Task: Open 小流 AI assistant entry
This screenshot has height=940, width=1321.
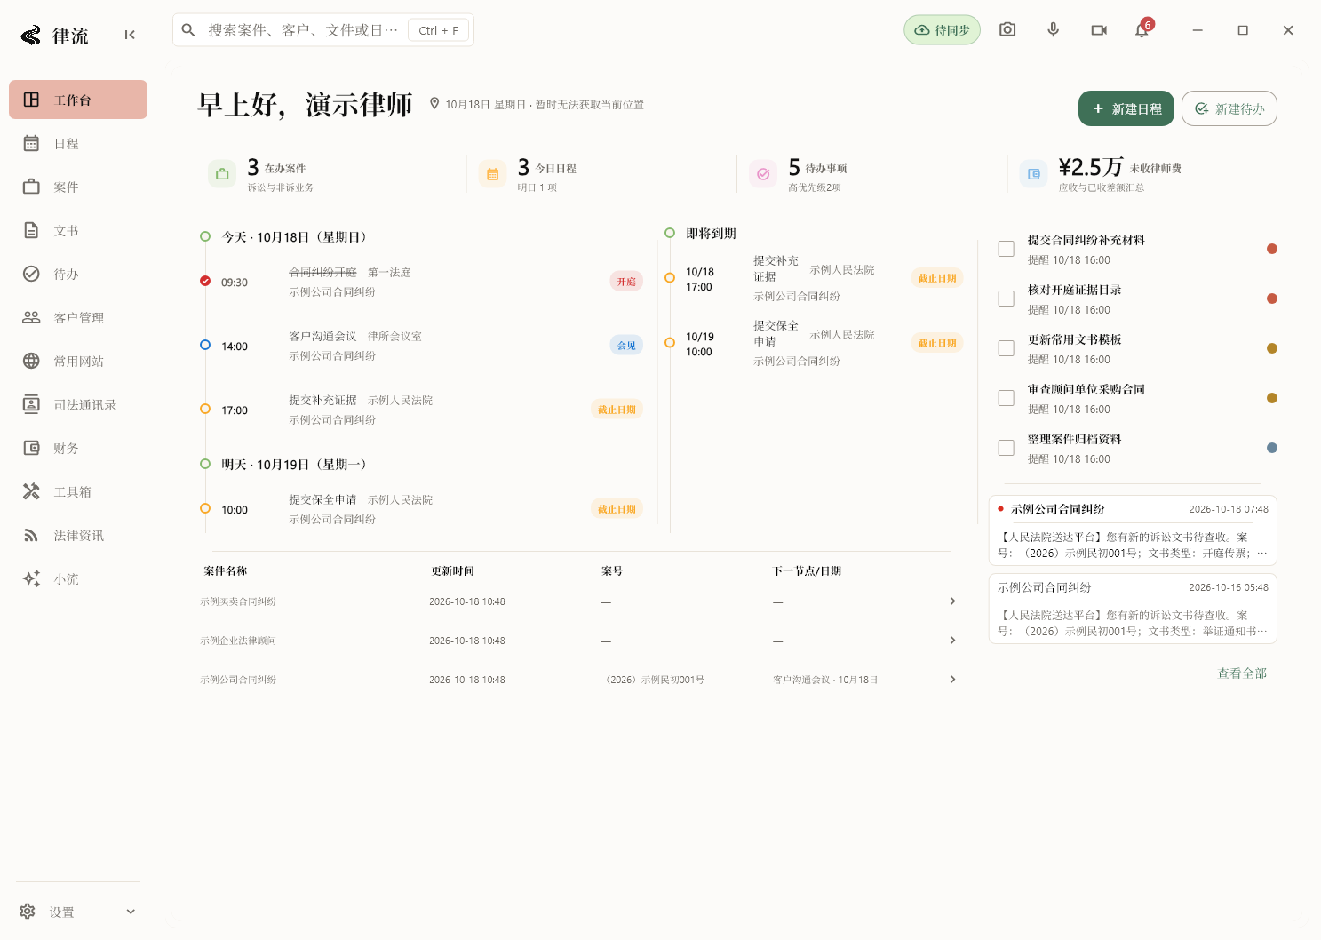Action: click(x=78, y=578)
